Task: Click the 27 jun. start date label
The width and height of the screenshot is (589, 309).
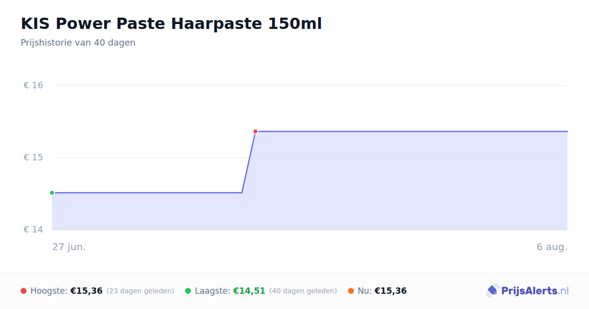Action: (x=69, y=247)
